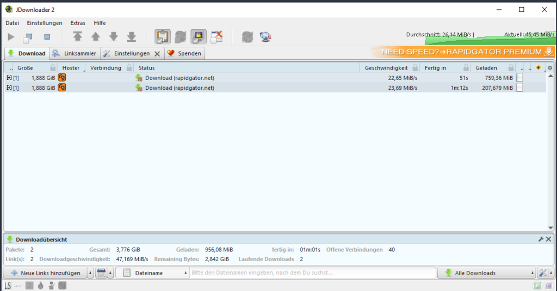Move selection down one position
The image size is (557, 291).
114,36
